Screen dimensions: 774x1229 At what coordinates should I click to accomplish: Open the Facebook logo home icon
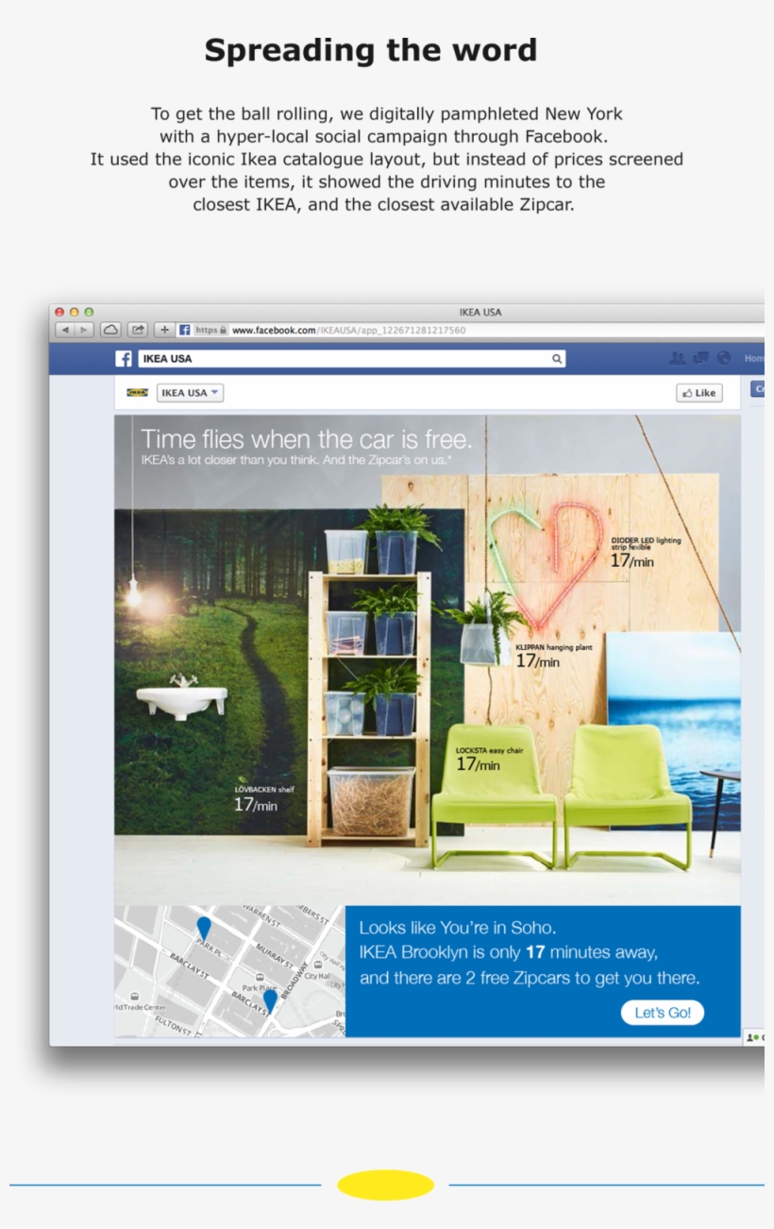pos(124,358)
